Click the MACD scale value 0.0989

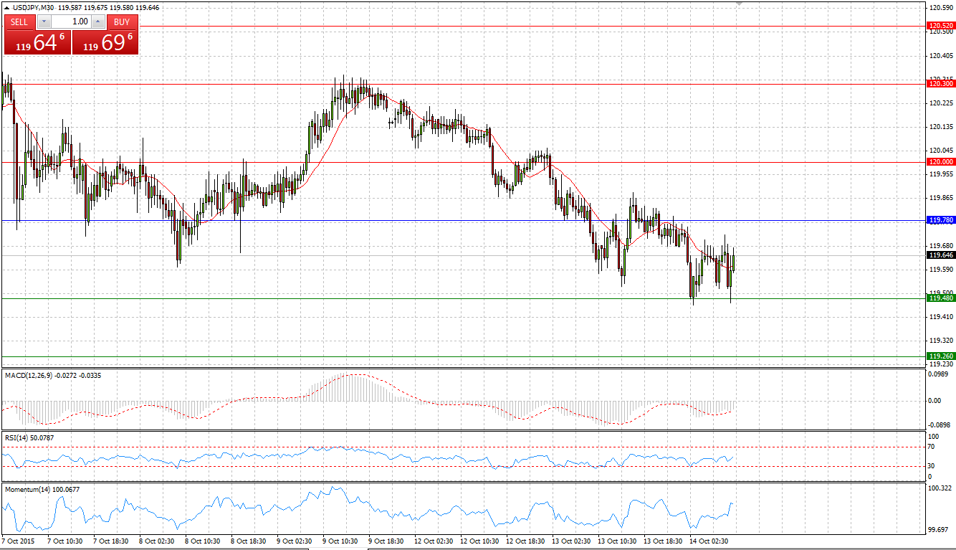pyautogui.click(x=938, y=374)
